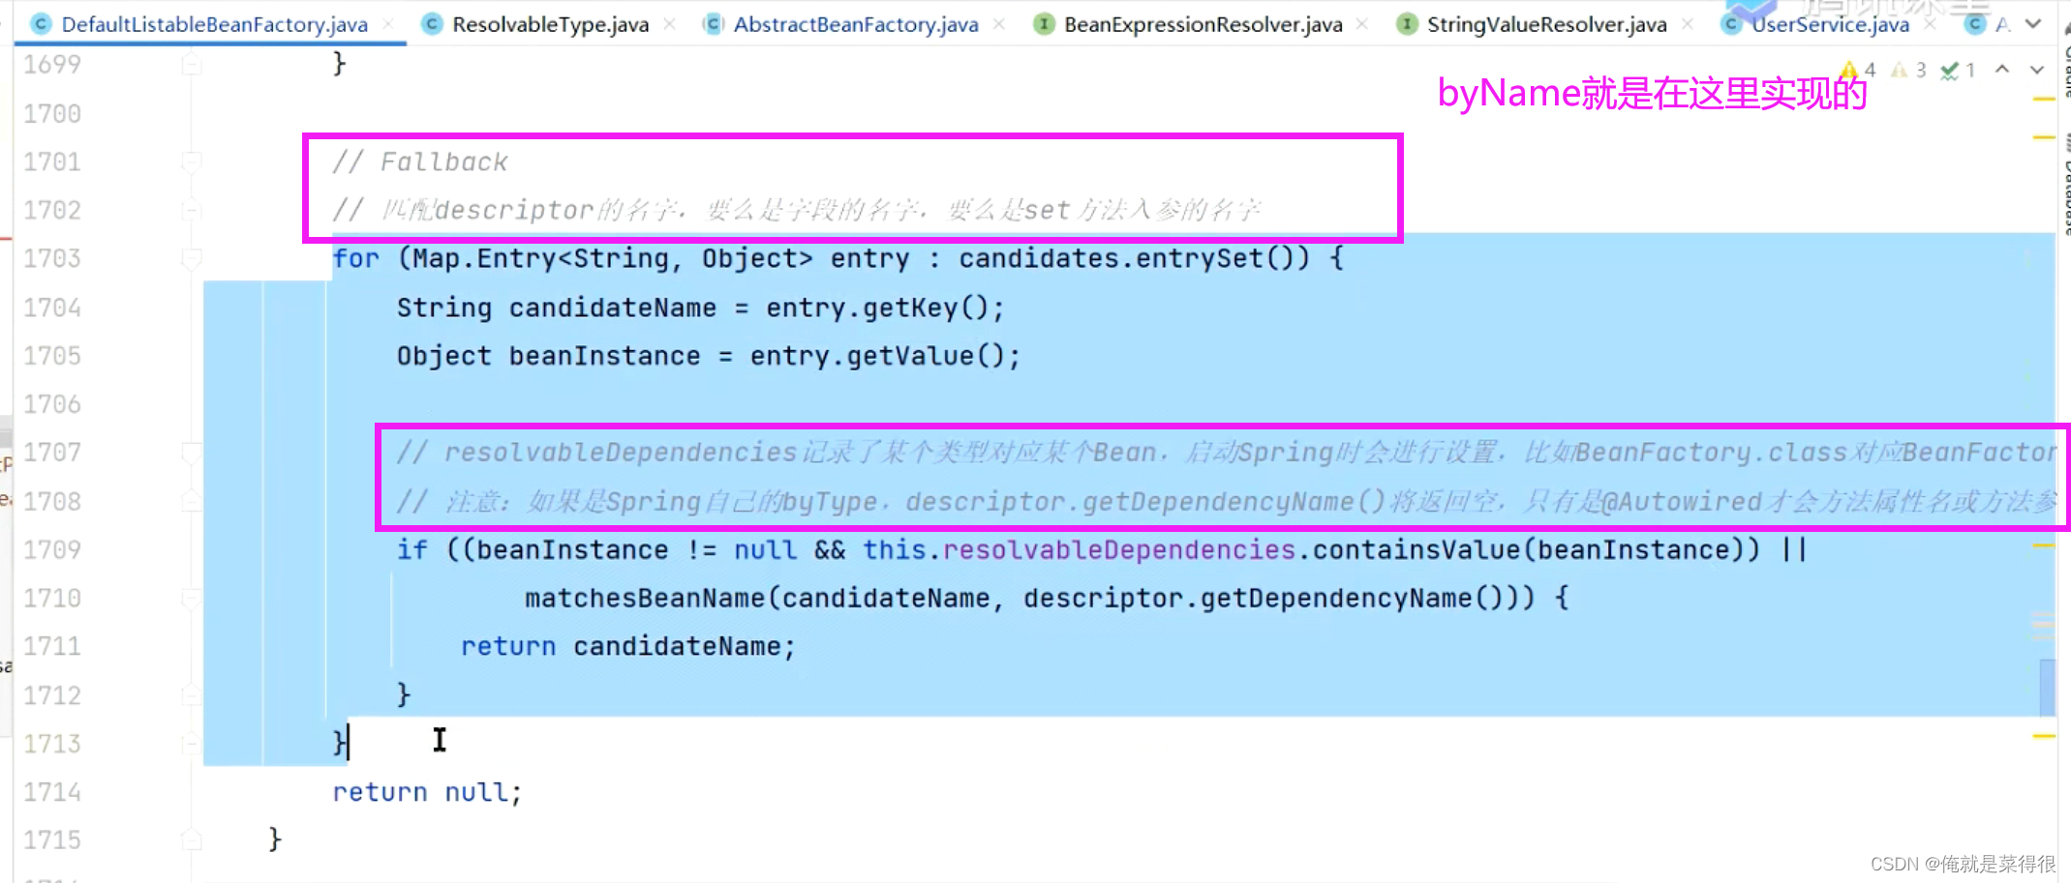Click 'descriptor.getDependencyName()' on line 1710
This screenshot has height=883, width=2071.
[x=1270, y=598]
